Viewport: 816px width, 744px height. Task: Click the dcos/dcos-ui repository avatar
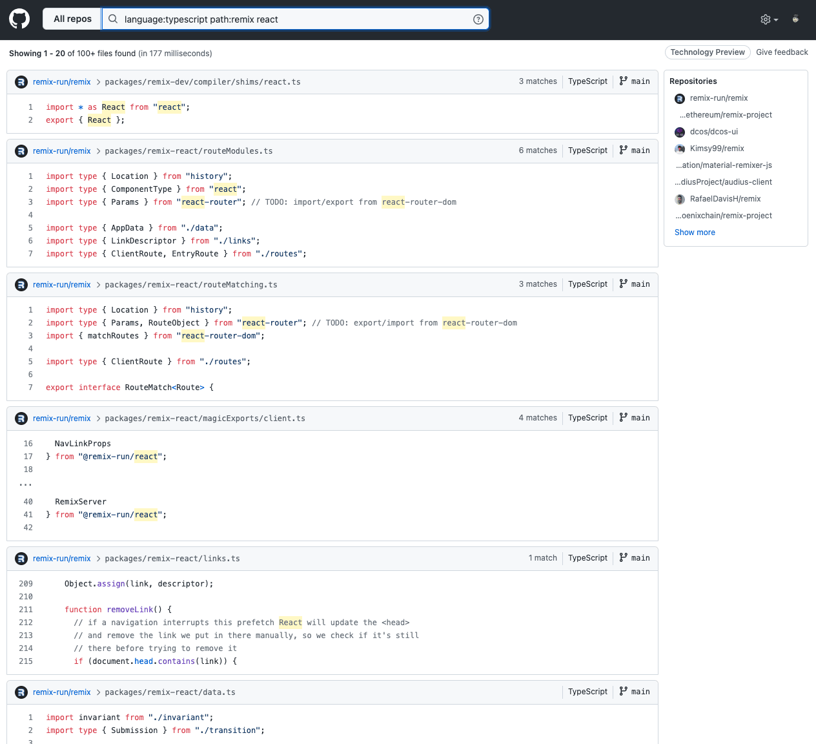pyautogui.click(x=680, y=132)
